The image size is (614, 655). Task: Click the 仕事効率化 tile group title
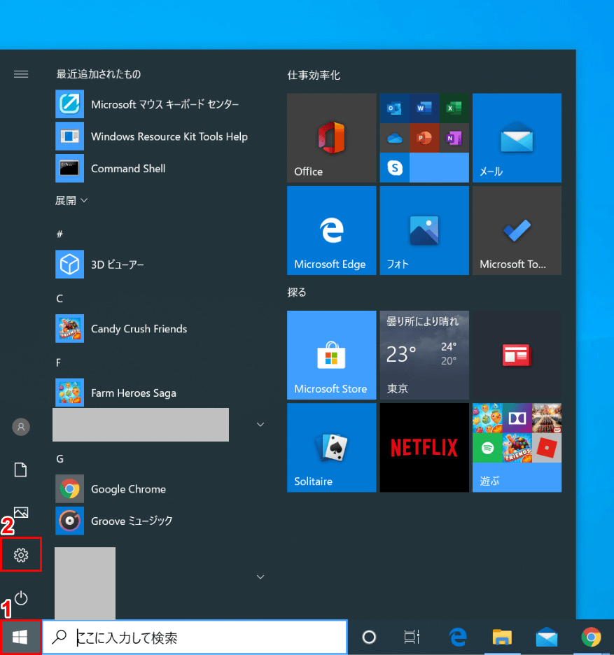[x=314, y=75]
